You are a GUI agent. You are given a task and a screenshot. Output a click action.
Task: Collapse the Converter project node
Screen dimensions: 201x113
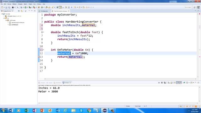pos(2,14)
